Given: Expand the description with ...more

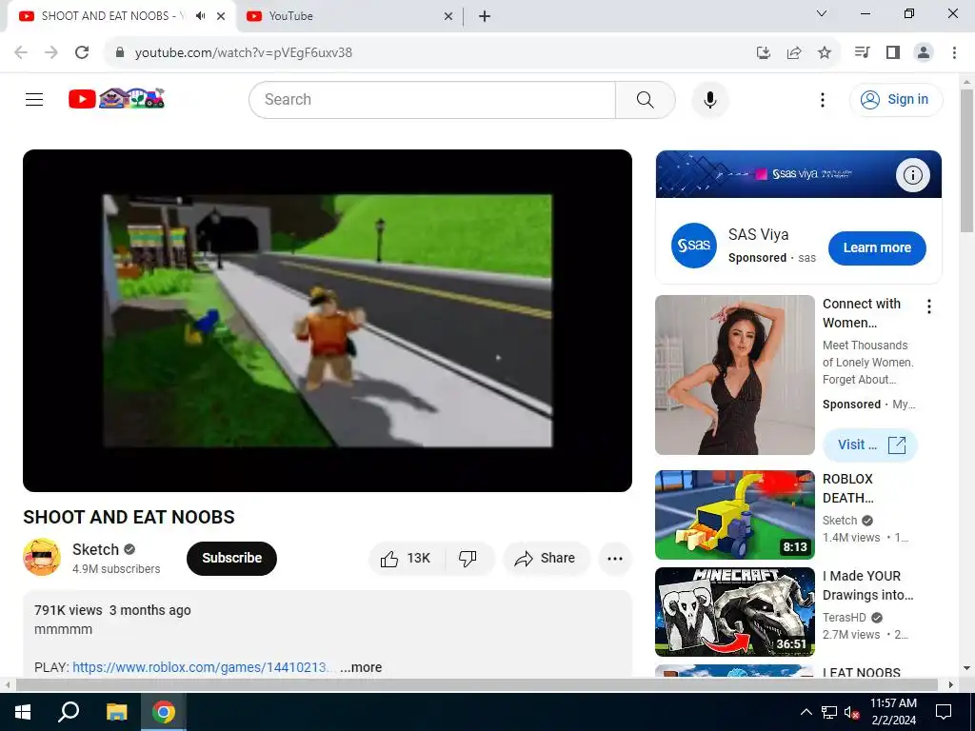Looking at the screenshot, I should pos(361,667).
